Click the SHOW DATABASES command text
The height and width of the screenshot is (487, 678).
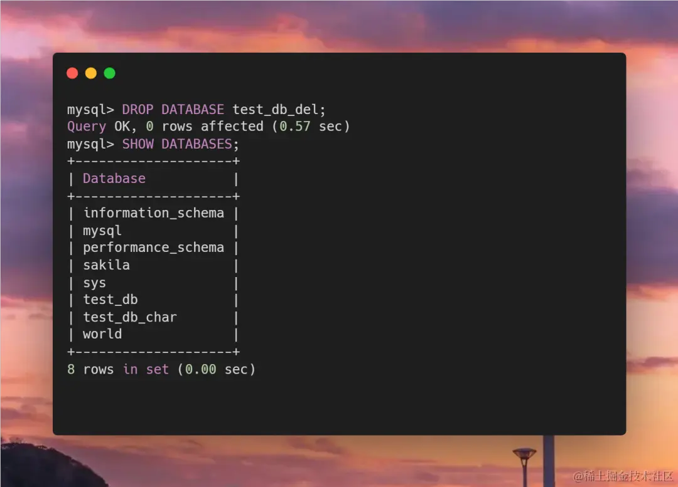click(177, 144)
